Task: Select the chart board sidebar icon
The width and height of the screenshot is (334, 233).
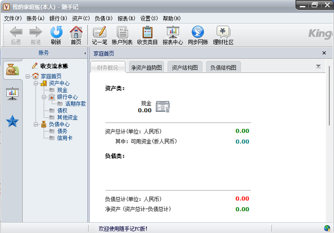Action: pos(12,94)
